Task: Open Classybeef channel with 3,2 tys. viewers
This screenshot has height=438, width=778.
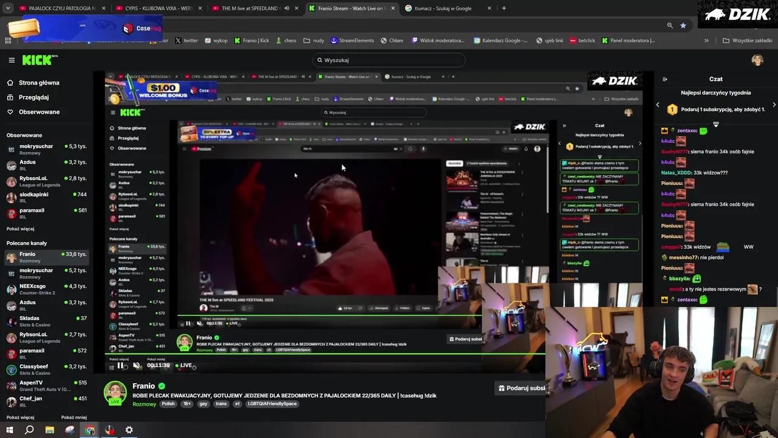Action: (47, 370)
